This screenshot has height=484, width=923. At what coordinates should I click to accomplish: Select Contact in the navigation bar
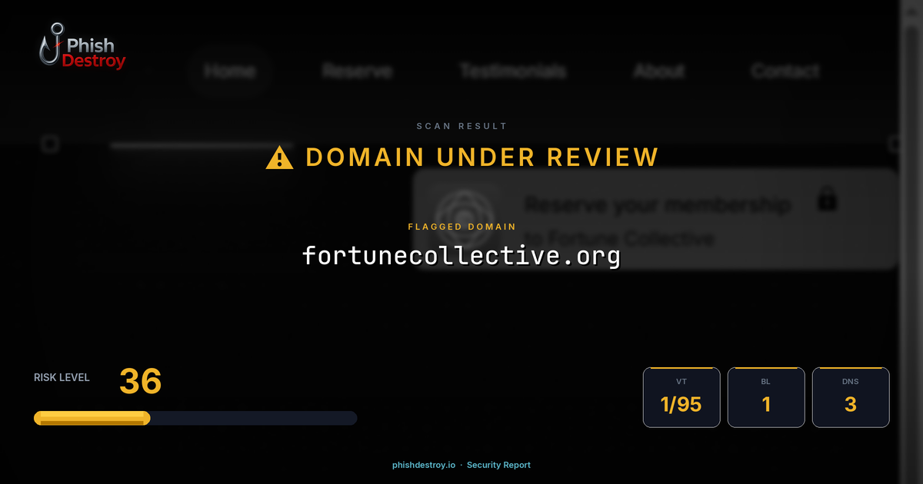[x=785, y=71]
